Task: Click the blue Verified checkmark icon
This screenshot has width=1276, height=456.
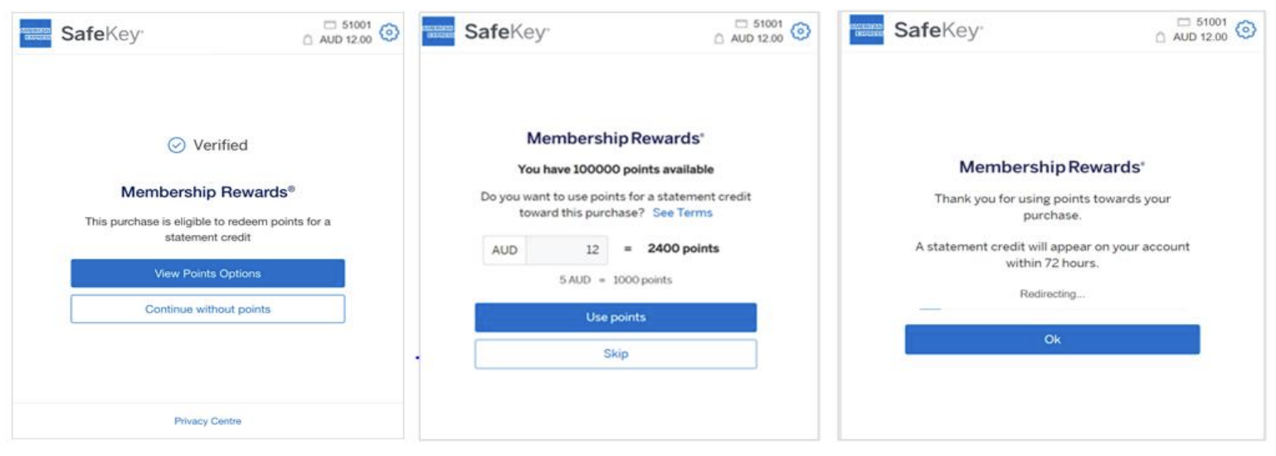Action: click(177, 146)
